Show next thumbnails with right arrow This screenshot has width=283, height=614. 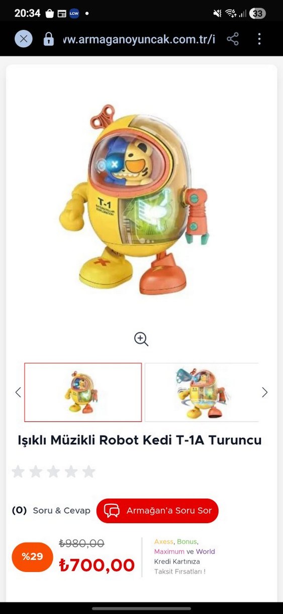tap(265, 392)
